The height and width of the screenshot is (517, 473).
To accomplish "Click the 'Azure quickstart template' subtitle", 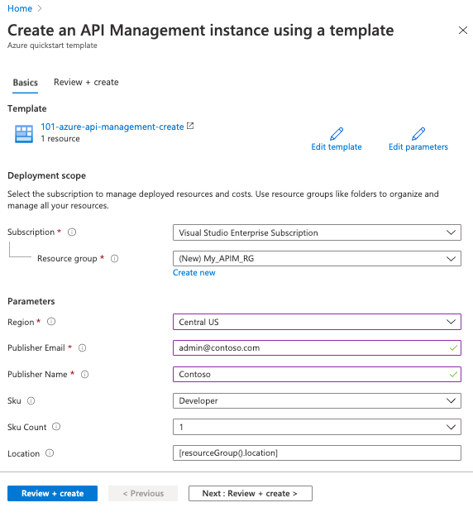I will 52,45.
